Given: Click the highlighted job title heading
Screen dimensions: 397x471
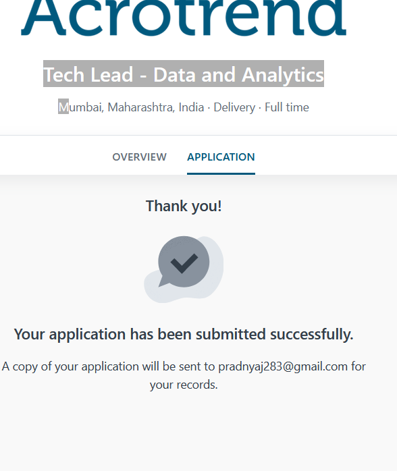Looking at the screenshot, I should pos(184,74).
